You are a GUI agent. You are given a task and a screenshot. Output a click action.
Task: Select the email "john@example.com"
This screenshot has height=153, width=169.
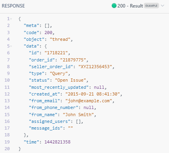pyautogui.click(x=88, y=101)
